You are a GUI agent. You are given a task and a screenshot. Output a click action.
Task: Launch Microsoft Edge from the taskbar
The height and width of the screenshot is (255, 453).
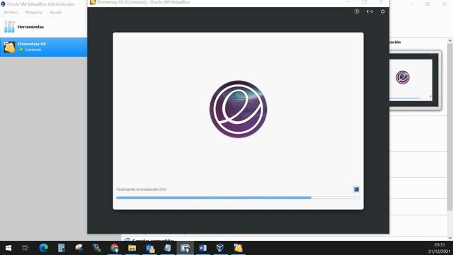tap(44, 248)
